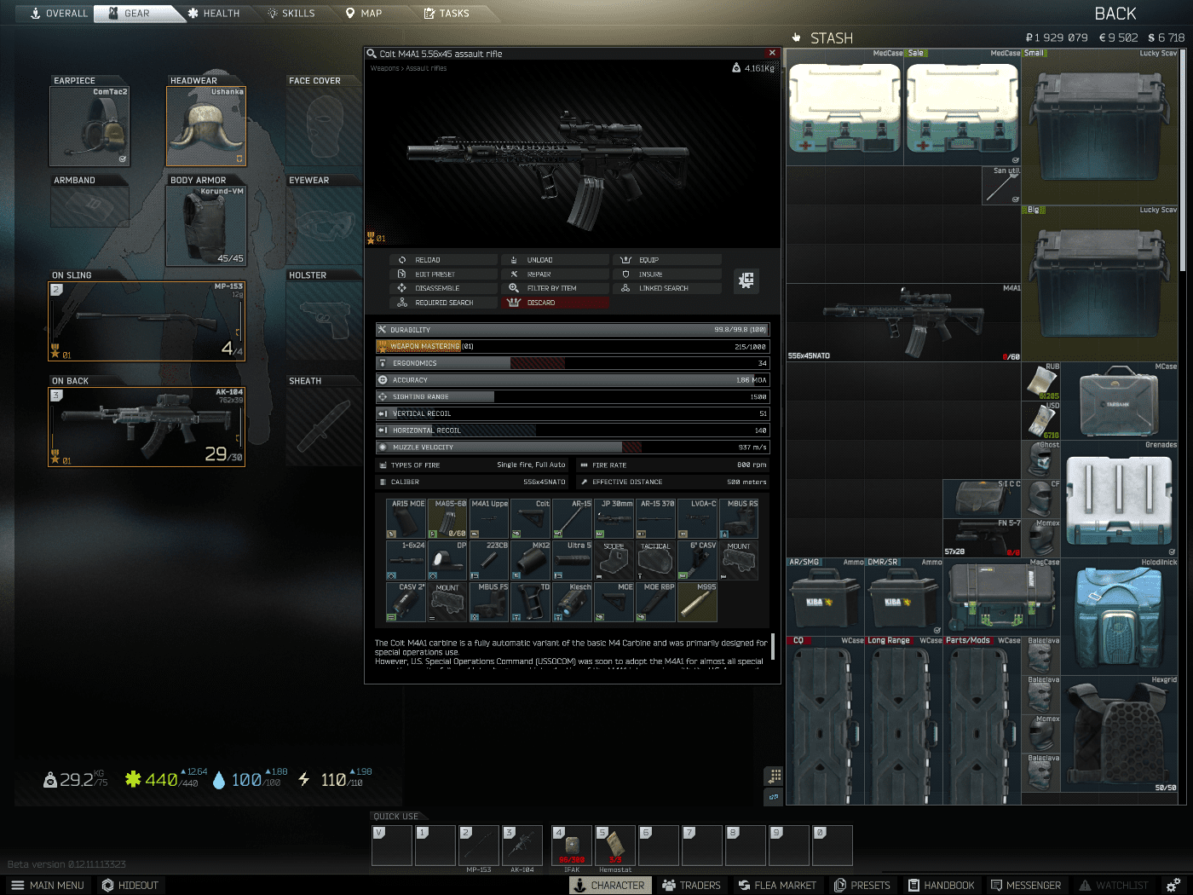Viewport: 1193px width, 895px height.
Task: Open the FLEA MARKET
Action: [x=777, y=886]
